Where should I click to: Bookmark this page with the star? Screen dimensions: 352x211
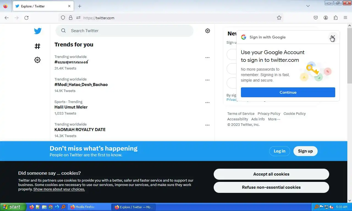coord(279,18)
